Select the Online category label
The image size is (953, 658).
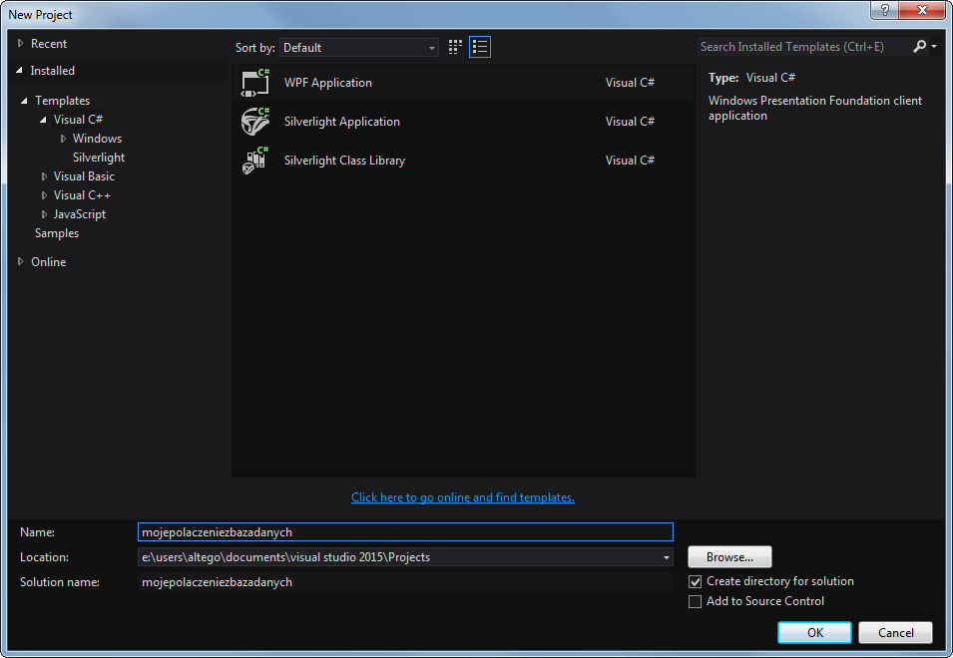point(49,261)
